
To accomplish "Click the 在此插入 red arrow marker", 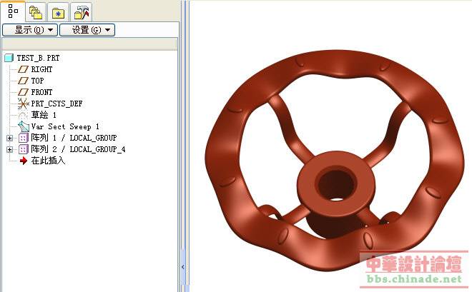I will (22, 161).
